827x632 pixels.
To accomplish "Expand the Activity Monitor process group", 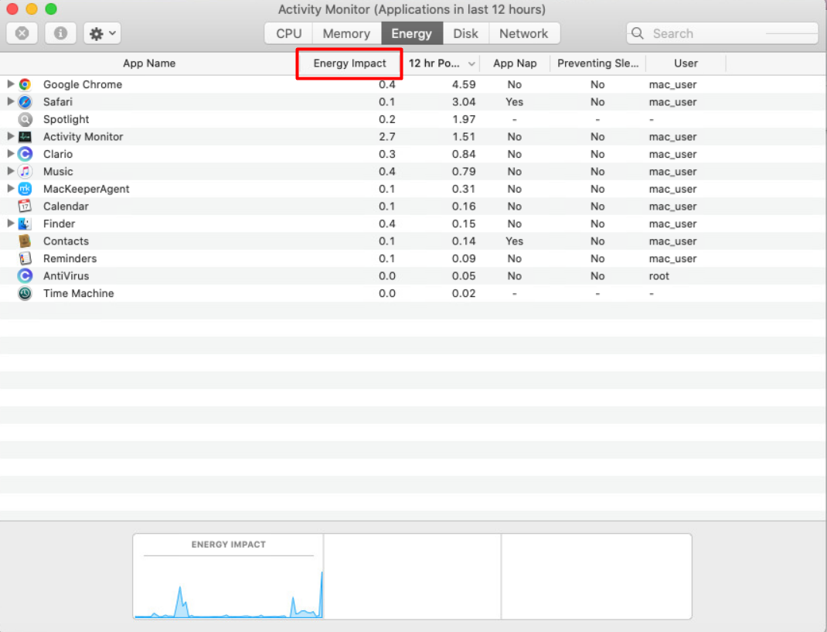I will tap(10, 136).
